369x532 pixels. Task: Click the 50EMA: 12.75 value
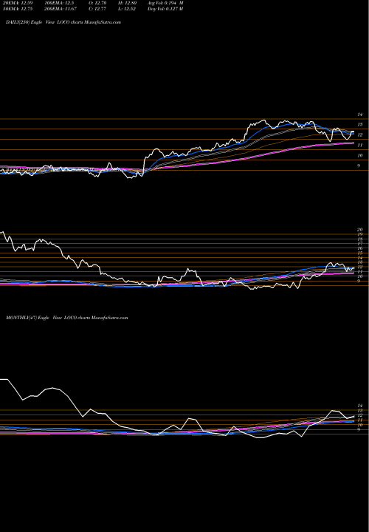[x=17, y=9]
